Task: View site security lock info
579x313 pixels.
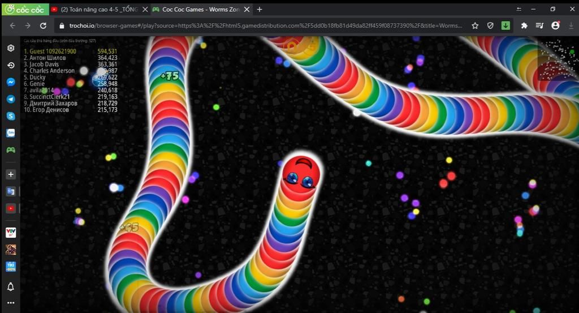Action: click(x=62, y=25)
